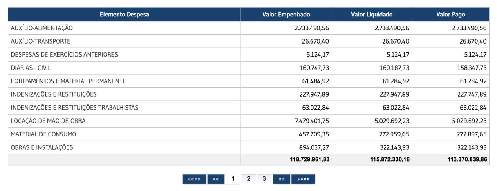Open page 2 of results
Image resolution: width=497 pixels, height=191 pixels.
pos(248,179)
